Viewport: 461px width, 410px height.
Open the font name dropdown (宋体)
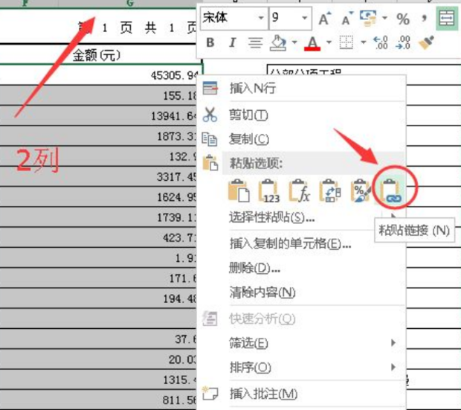tap(260, 19)
